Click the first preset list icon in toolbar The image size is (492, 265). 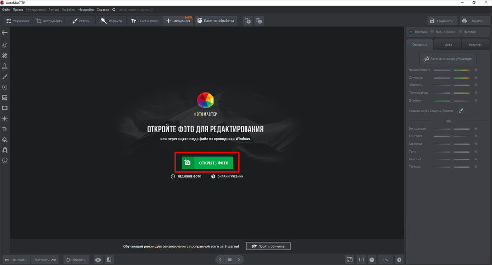pos(247,21)
